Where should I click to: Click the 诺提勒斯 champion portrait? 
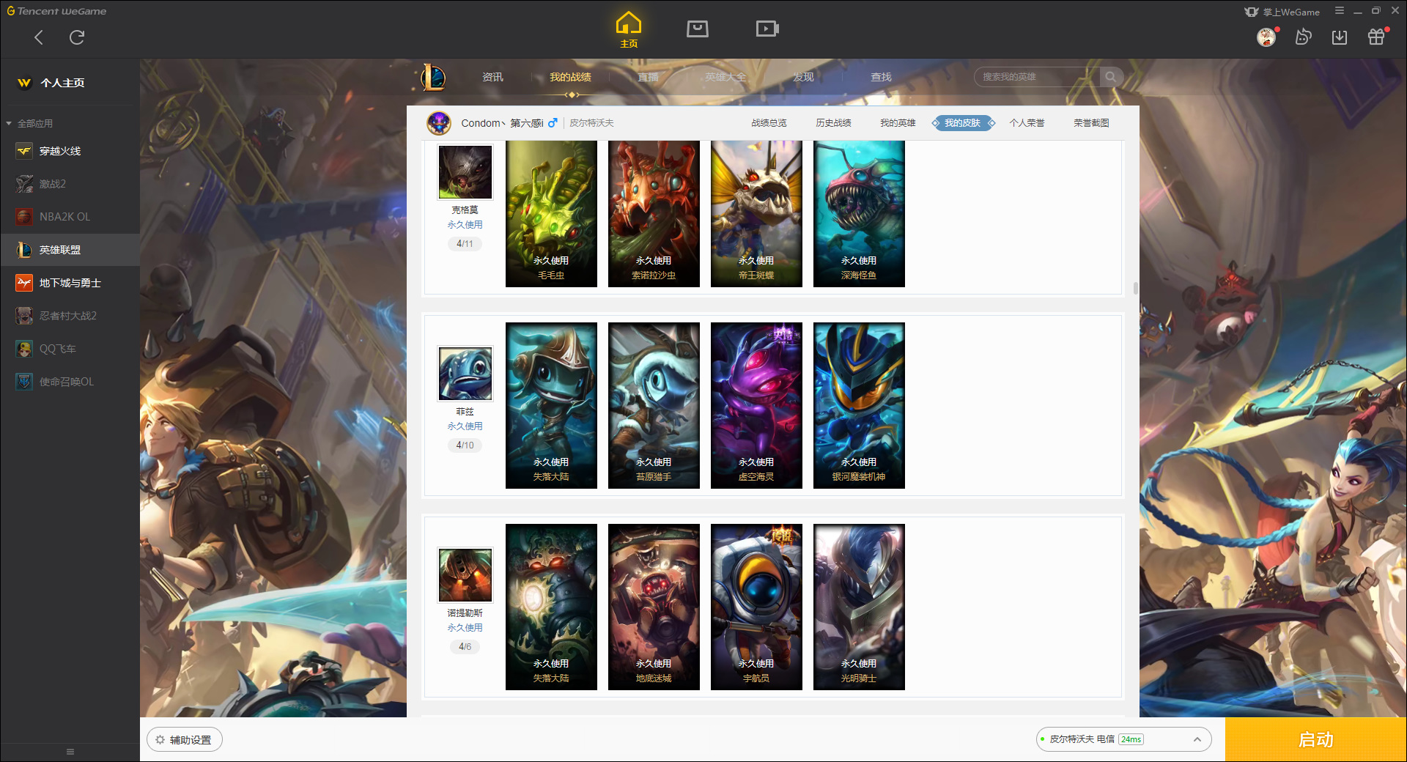pyautogui.click(x=465, y=574)
